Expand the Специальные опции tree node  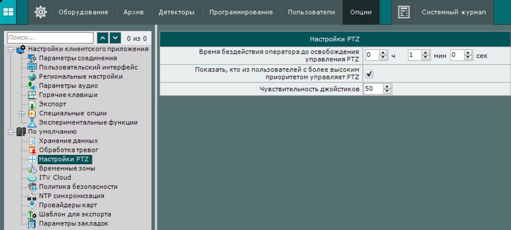click(x=22, y=114)
